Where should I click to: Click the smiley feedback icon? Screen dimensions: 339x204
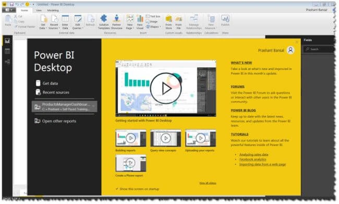click(28, 4)
